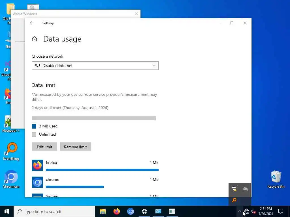Open Firefox from the taskbar
290x217 pixels.
click(x=116, y=211)
